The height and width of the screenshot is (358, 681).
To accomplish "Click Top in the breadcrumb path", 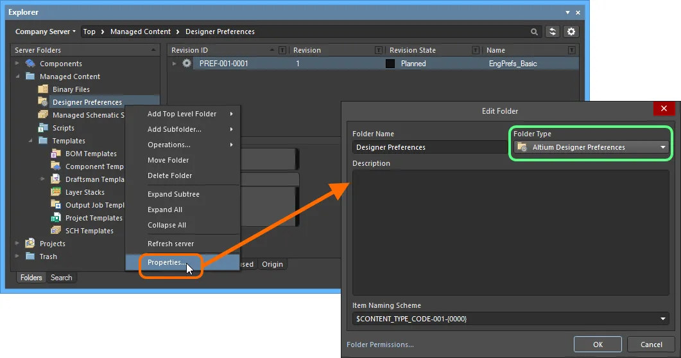I will [89, 31].
